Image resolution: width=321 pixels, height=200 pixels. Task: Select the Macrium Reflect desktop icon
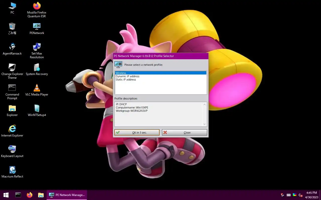(12, 172)
